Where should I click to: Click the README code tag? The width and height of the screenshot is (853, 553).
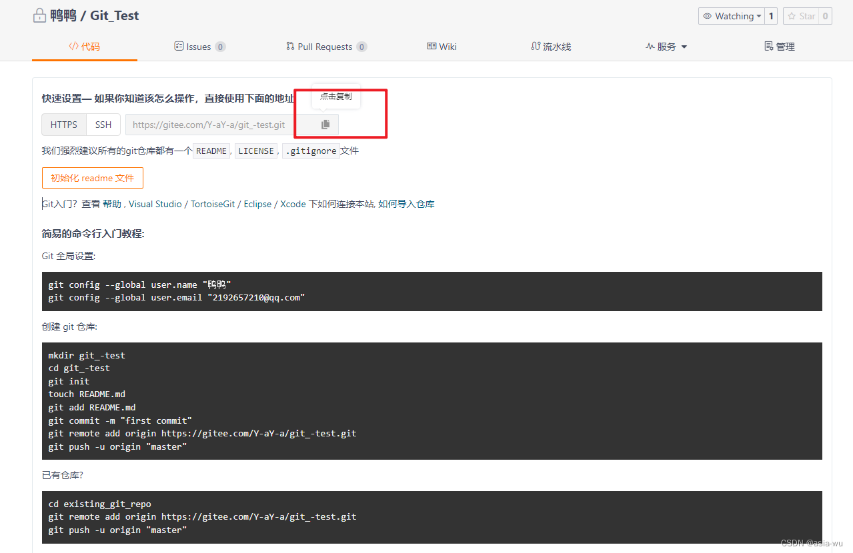click(211, 151)
